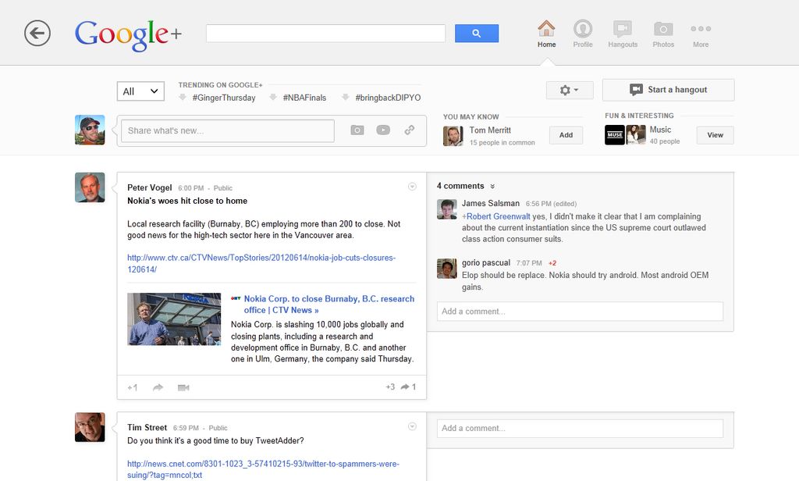
Task: Add a comment on Nokia post
Action: pos(580,312)
